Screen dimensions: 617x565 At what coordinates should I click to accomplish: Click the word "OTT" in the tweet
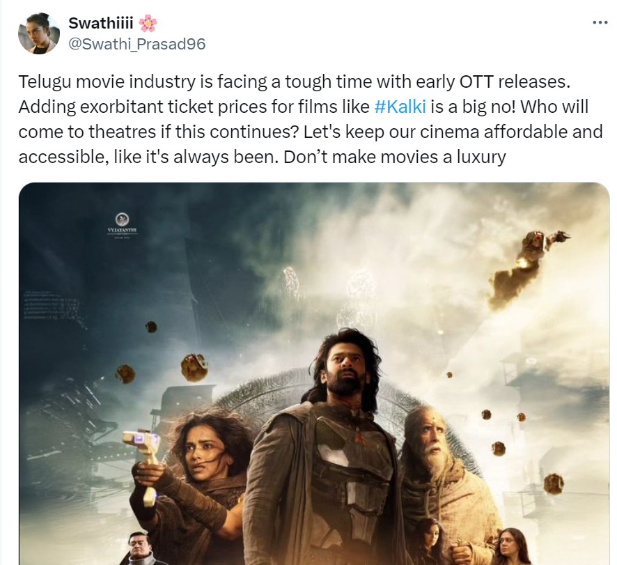[476, 82]
